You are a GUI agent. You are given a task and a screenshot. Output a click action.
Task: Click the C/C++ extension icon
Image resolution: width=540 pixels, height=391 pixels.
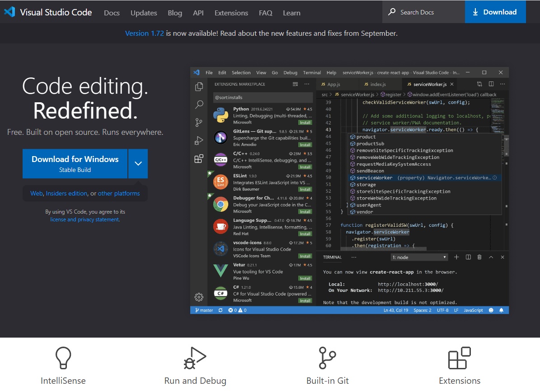pos(221,160)
